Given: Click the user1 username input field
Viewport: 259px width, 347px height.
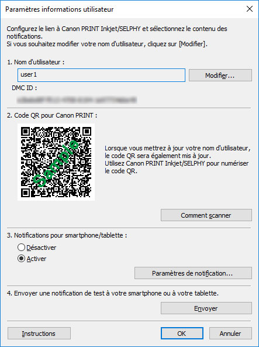Looking at the screenshot, I should [101, 75].
